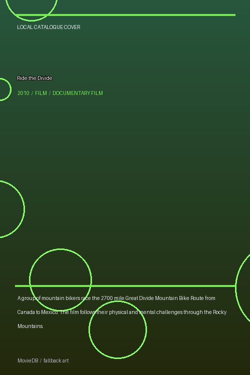
Task: Select the "FILM" category label
Action: click(x=41, y=93)
